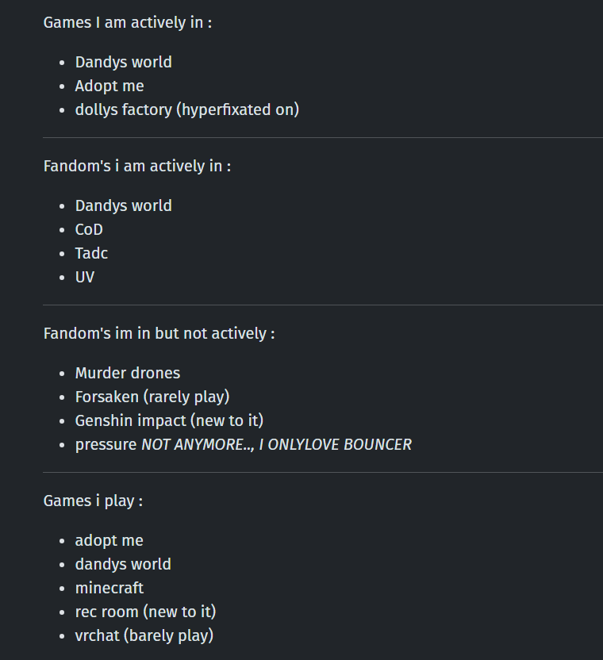Click "Adopt me" in the first games list
The image size is (603, 660).
click(109, 86)
